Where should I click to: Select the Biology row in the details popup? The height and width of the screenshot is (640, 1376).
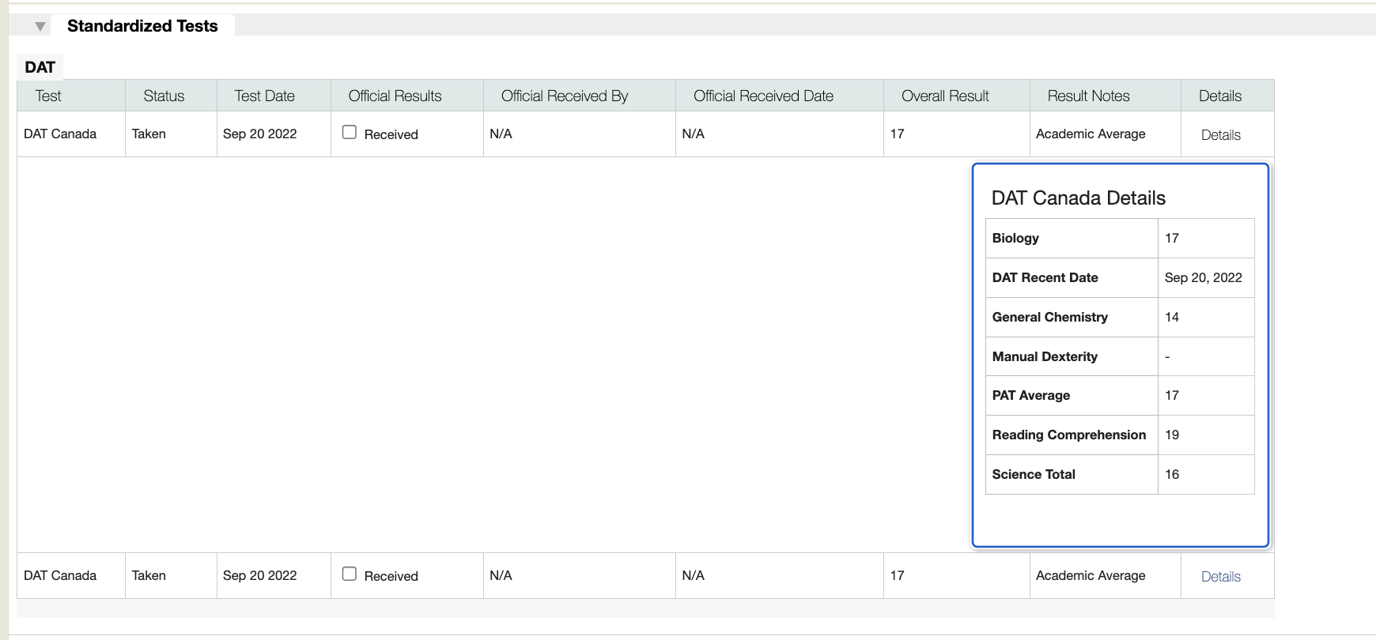coord(1015,238)
